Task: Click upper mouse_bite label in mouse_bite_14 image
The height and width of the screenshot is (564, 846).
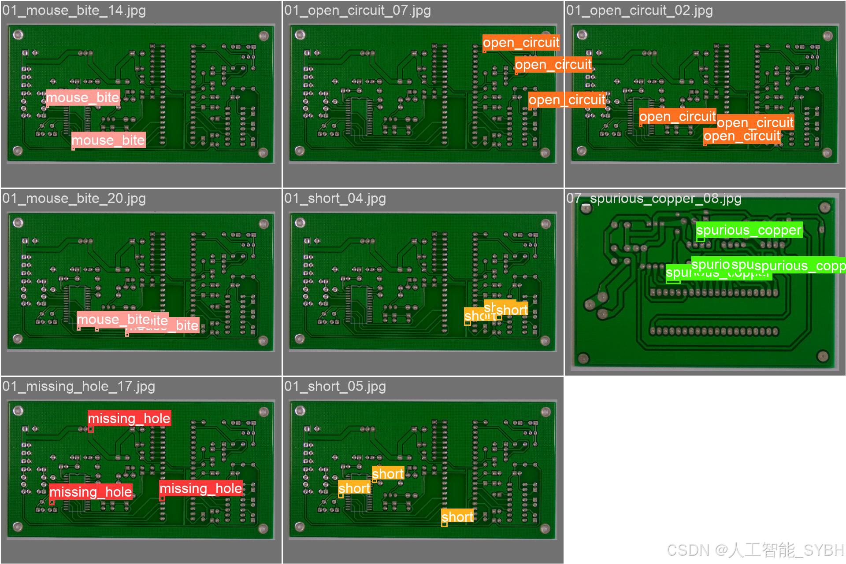Action: (x=83, y=97)
